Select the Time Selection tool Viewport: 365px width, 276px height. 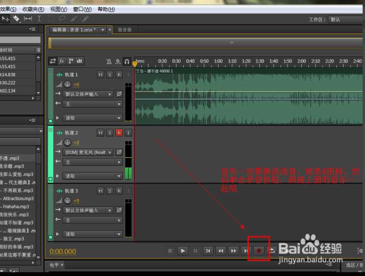point(39,19)
